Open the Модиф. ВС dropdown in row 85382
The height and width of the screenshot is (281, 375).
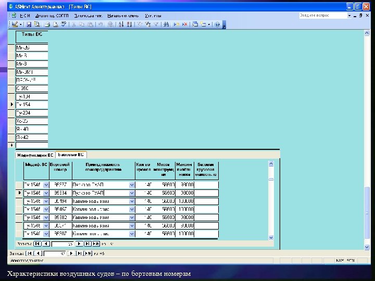point(46,218)
